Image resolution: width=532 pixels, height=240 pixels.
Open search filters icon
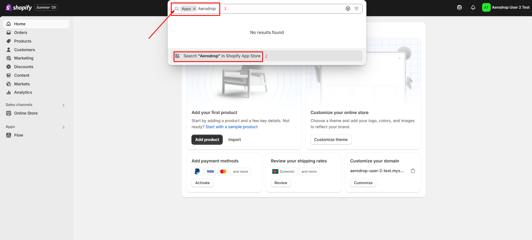(x=356, y=9)
